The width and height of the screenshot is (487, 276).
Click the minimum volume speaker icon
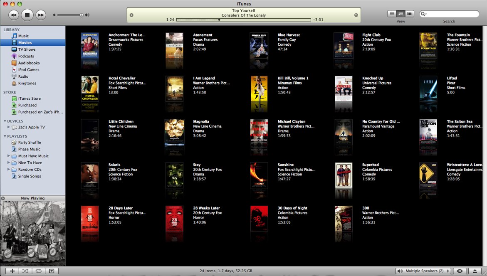tap(54, 15)
